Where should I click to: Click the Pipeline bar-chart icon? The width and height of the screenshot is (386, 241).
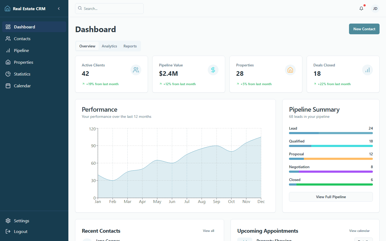point(8,50)
